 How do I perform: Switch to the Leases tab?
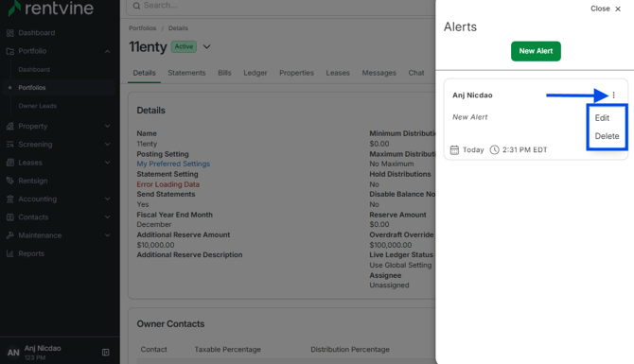click(338, 73)
